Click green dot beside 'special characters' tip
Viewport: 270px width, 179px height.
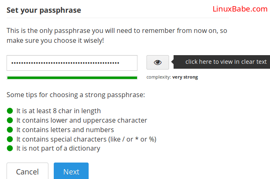10,139
